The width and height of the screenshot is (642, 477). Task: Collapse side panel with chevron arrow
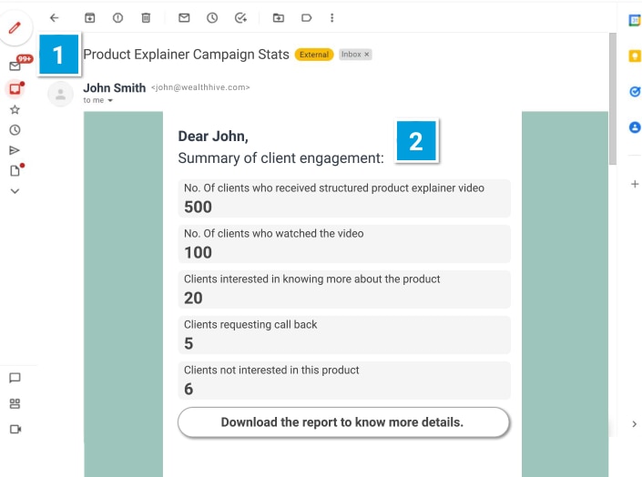coord(634,424)
